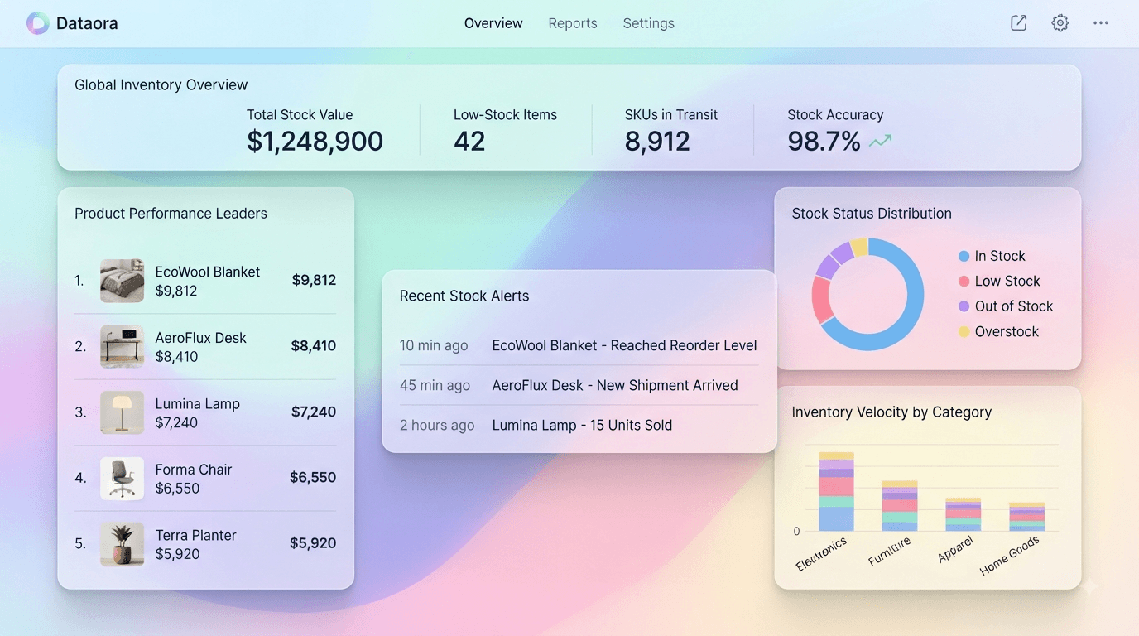Open the AeroFlux Desk product thumbnail
1139x636 pixels.
click(x=122, y=346)
